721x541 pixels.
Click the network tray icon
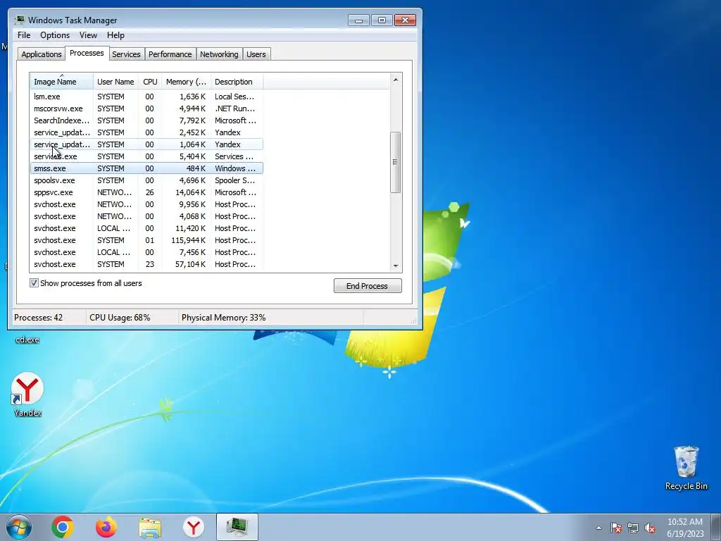tap(633, 528)
